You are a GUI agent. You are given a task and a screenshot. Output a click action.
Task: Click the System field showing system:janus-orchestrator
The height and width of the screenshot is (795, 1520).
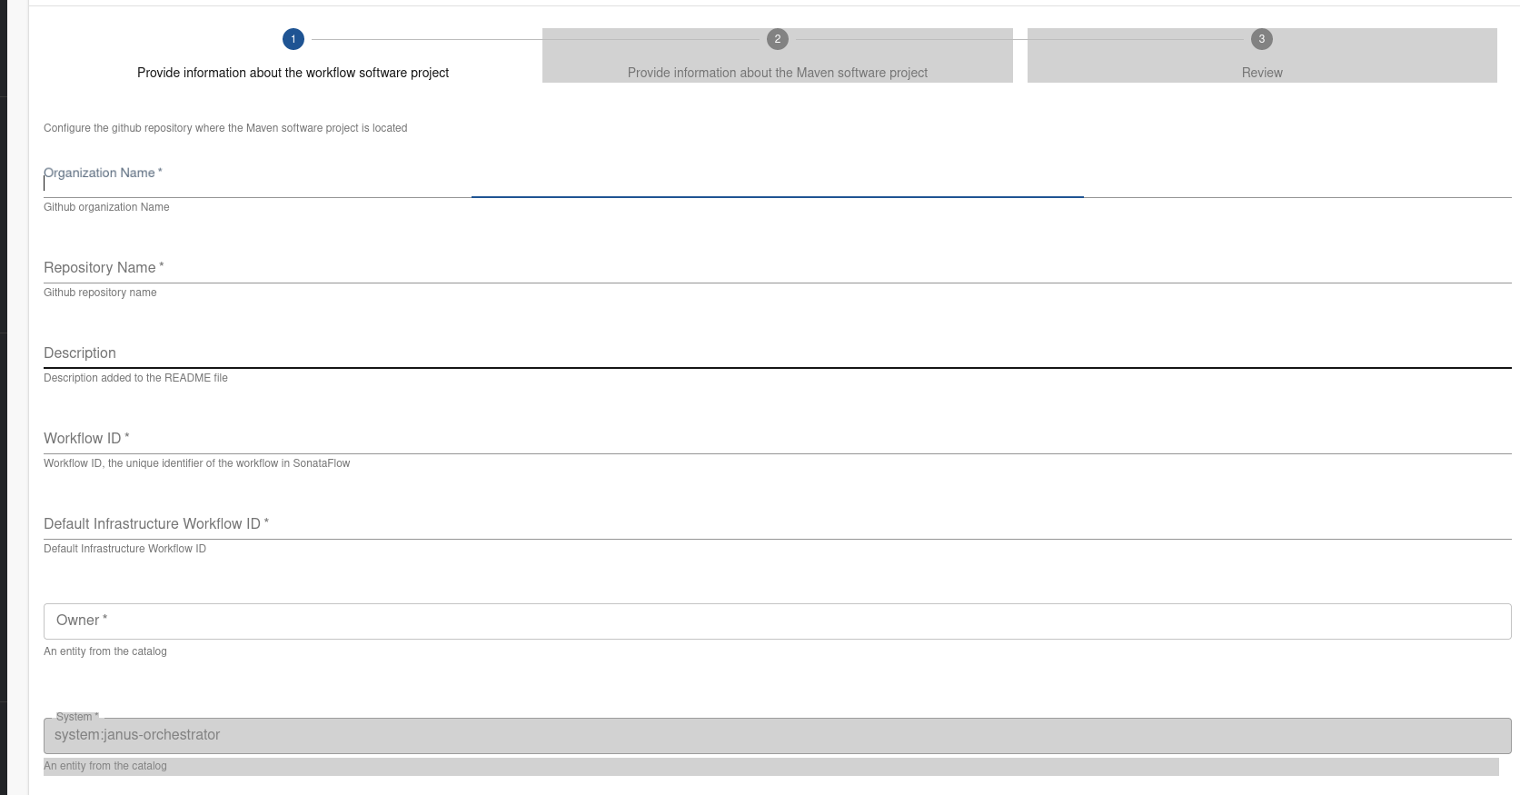click(x=777, y=735)
